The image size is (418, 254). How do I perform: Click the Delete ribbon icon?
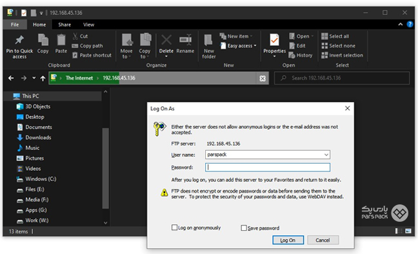(166, 40)
